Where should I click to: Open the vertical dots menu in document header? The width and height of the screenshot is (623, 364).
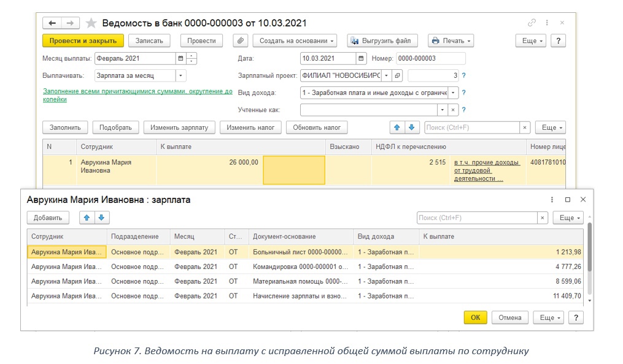coord(547,23)
